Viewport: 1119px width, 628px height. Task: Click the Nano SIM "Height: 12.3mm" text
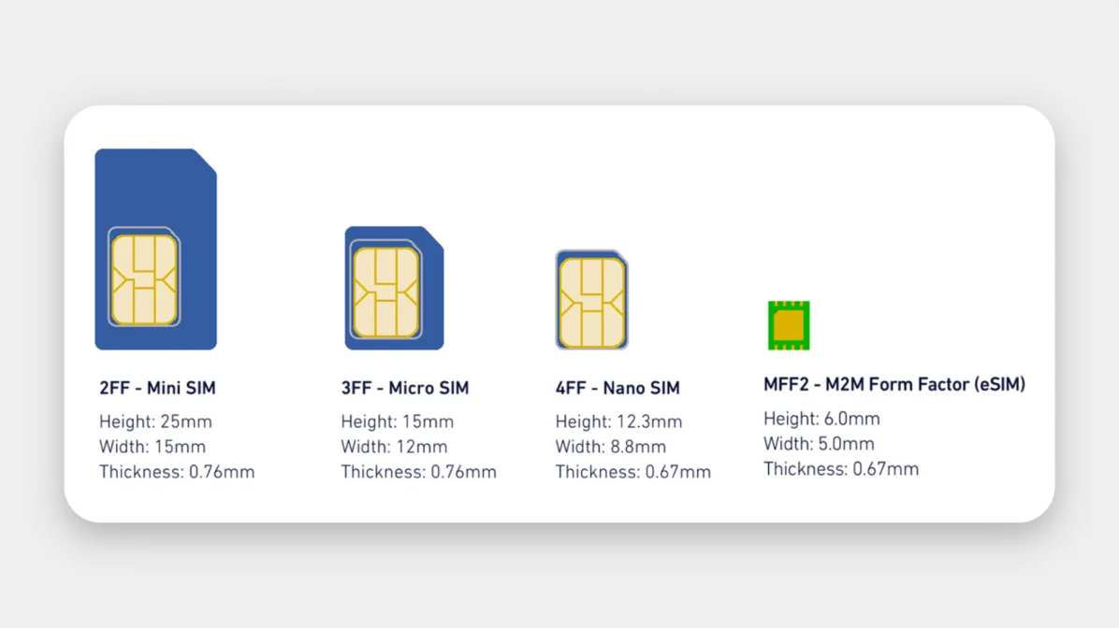(x=618, y=421)
